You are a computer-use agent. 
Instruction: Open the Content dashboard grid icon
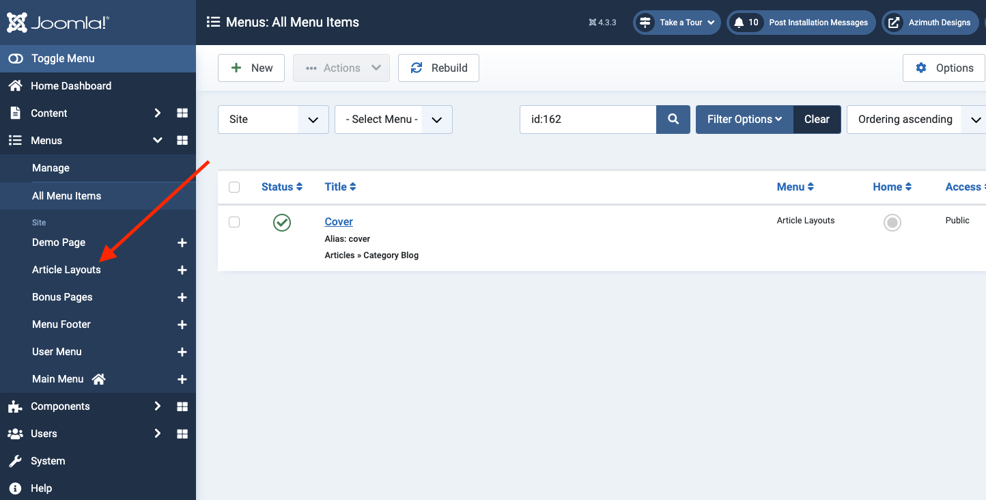182,113
